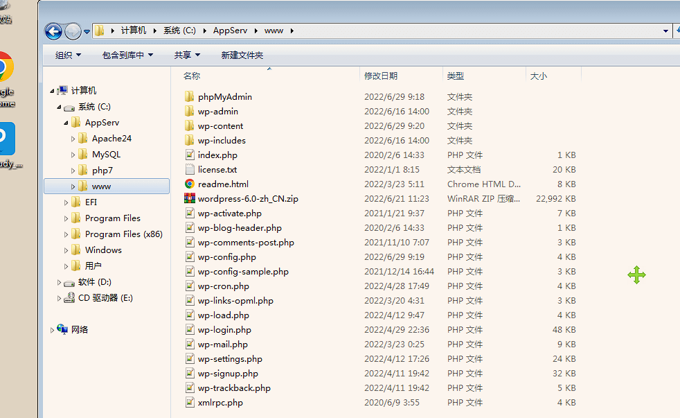Open the dropdown arrow after www breadcrumb
Viewport: 680px width, 418px height.
coord(292,31)
